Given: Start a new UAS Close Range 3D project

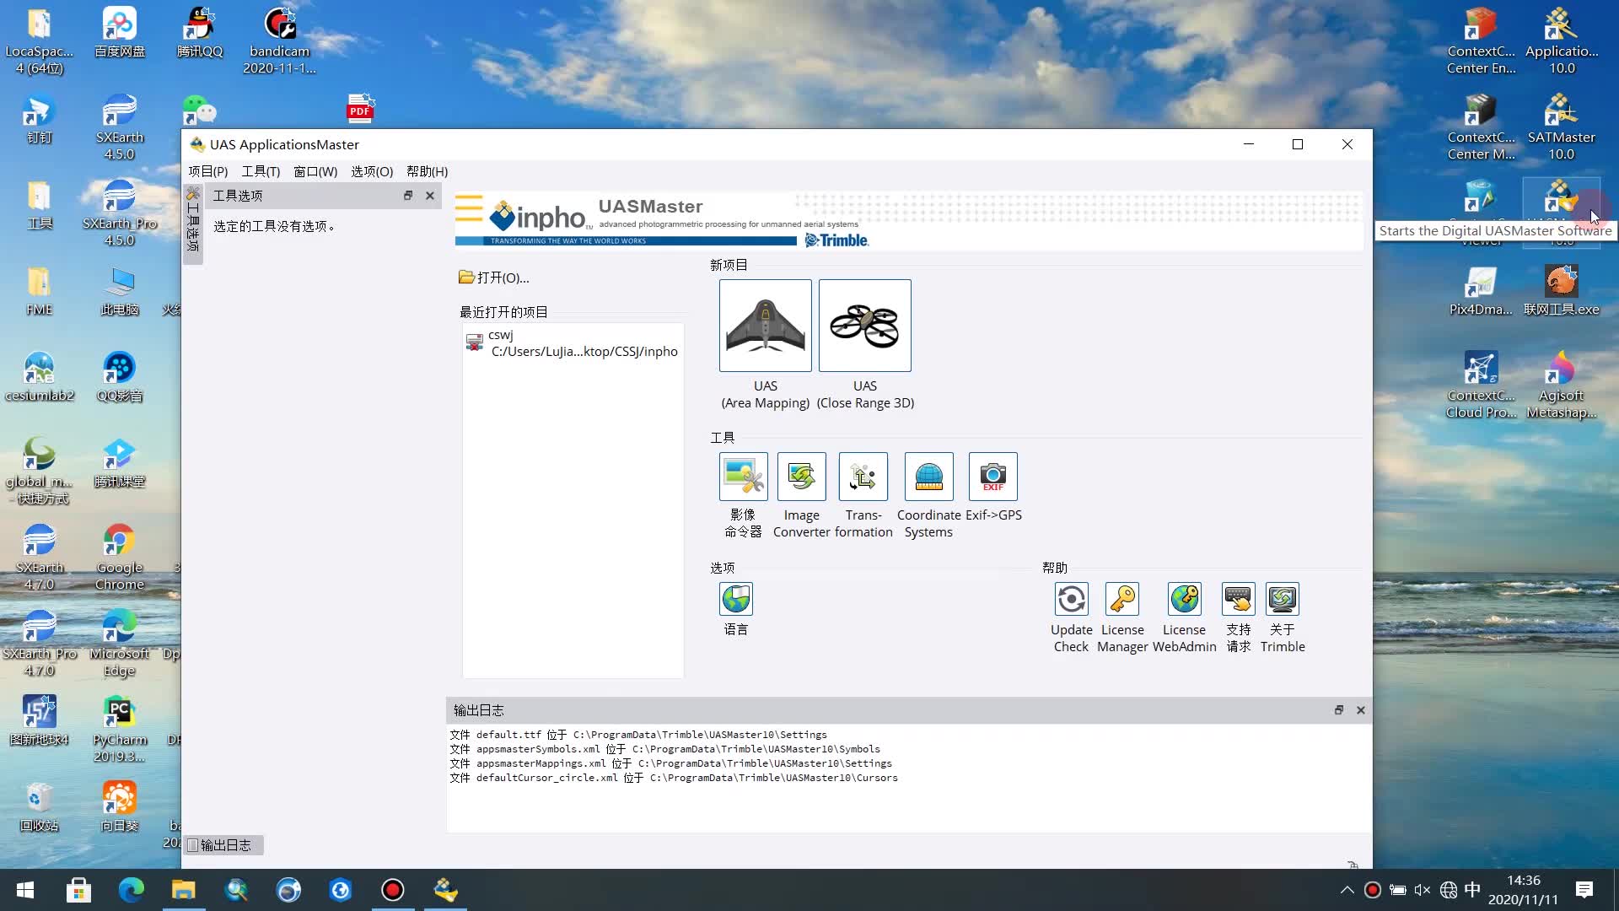Looking at the screenshot, I should coord(864,326).
